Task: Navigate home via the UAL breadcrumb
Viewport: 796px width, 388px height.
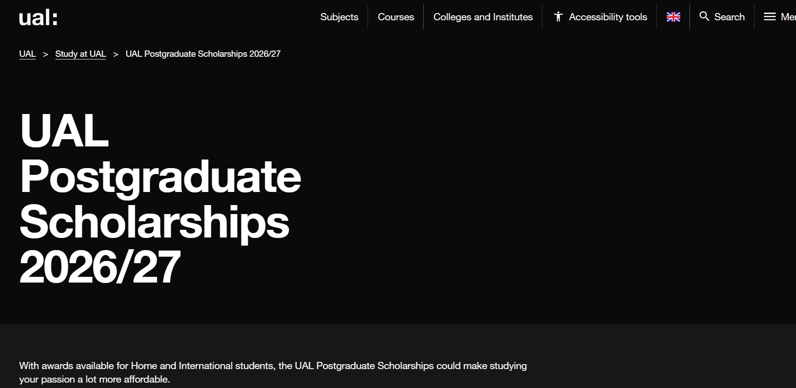Action: click(27, 53)
